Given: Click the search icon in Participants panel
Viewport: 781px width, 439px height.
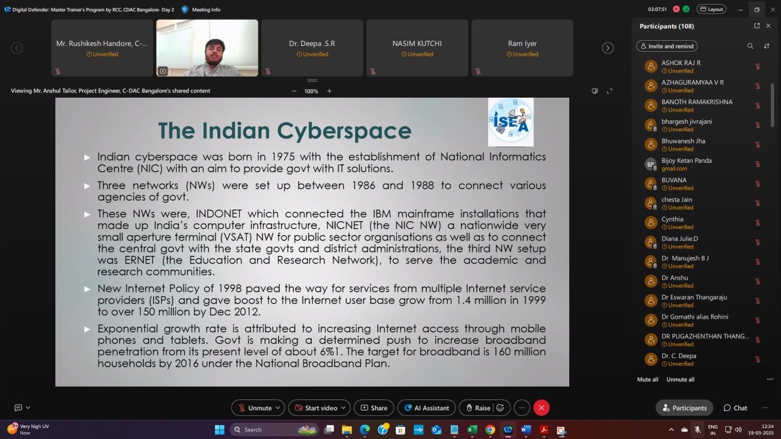Looking at the screenshot, I should coord(750,46).
